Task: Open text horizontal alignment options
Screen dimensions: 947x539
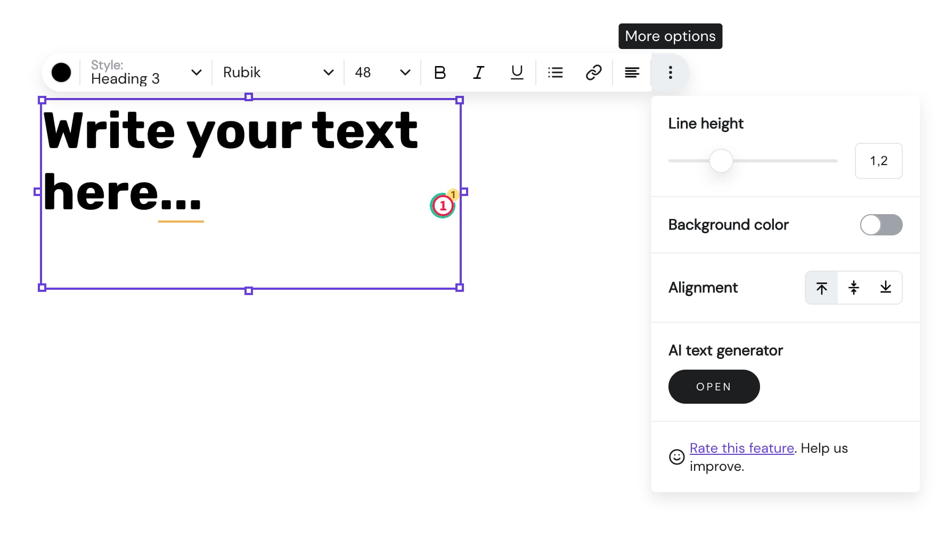Action: (632, 72)
